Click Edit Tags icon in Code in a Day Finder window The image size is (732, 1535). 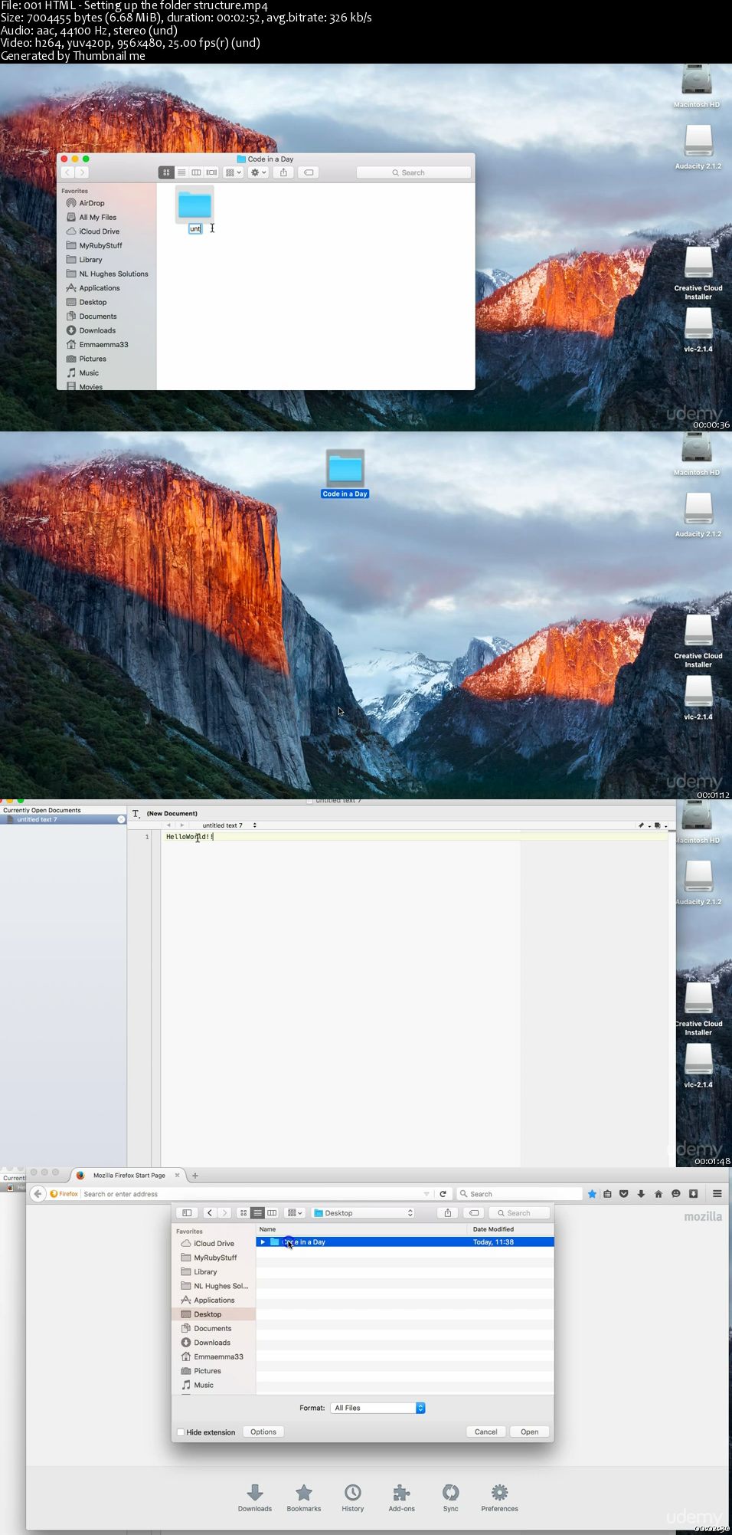click(309, 172)
